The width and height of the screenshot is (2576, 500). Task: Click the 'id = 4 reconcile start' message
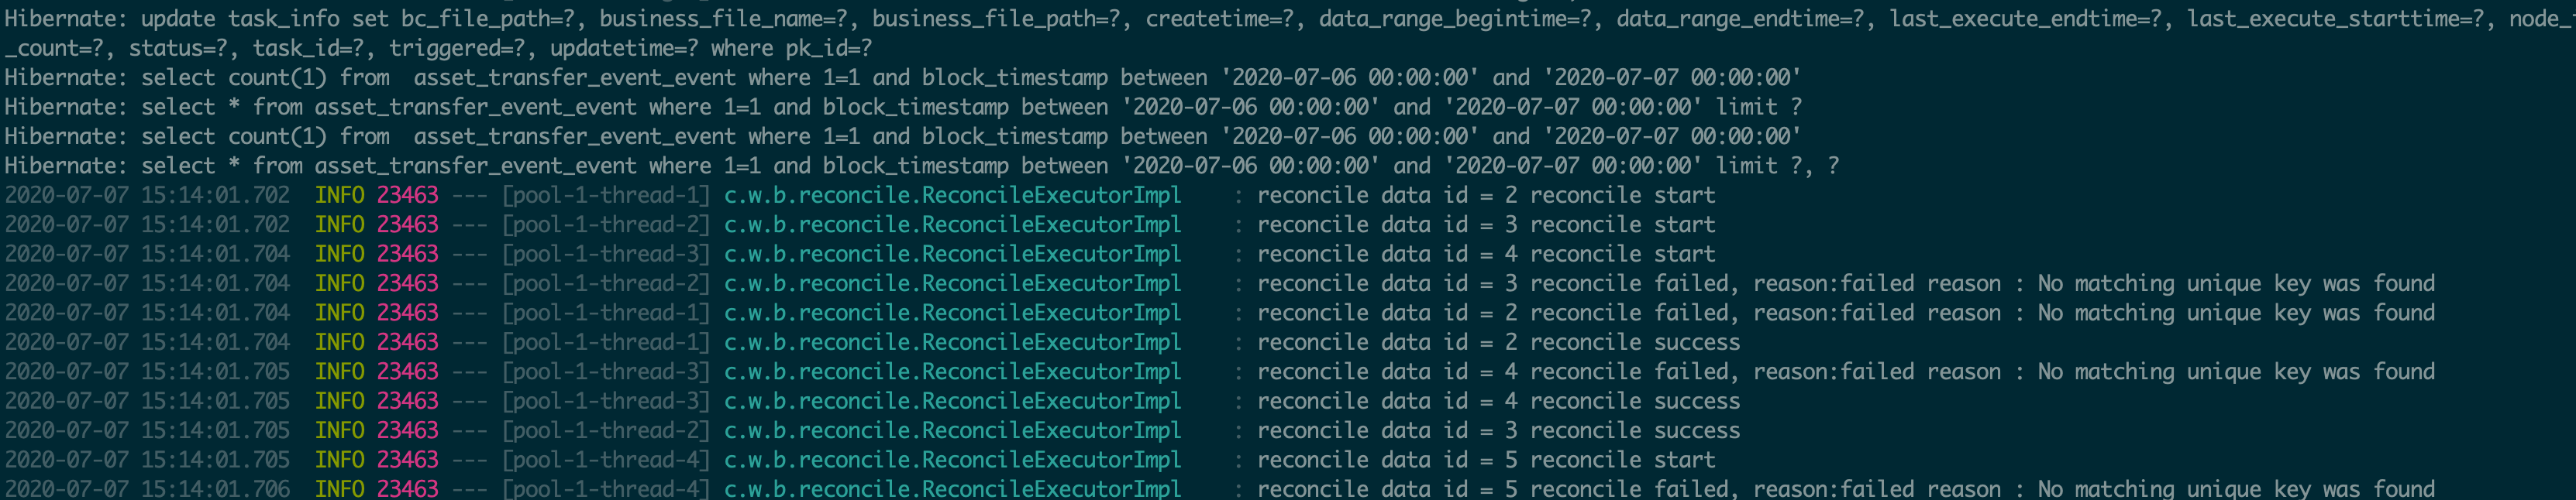[x=1579, y=255]
